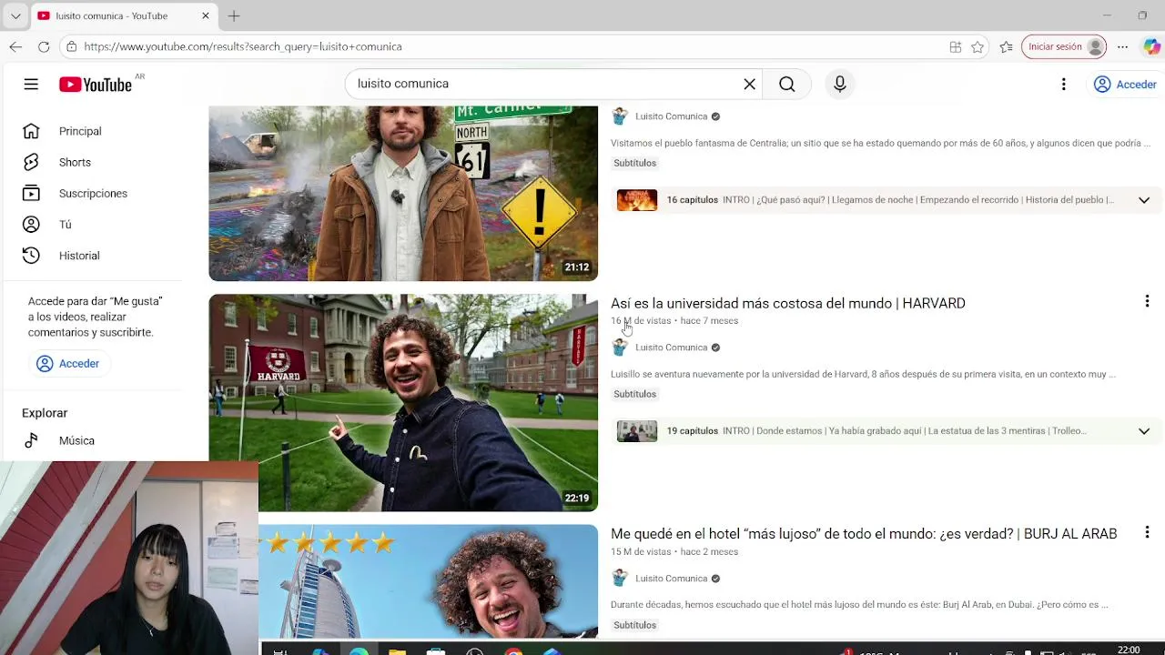Open more options for the Burj Al Arab video
The width and height of the screenshot is (1165, 655).
pos(1147,532)
